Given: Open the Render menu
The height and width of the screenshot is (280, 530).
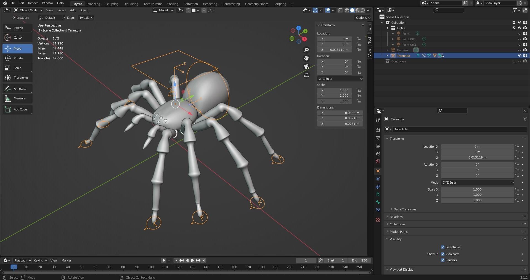Looking at the screenshot, I should 33,3.
